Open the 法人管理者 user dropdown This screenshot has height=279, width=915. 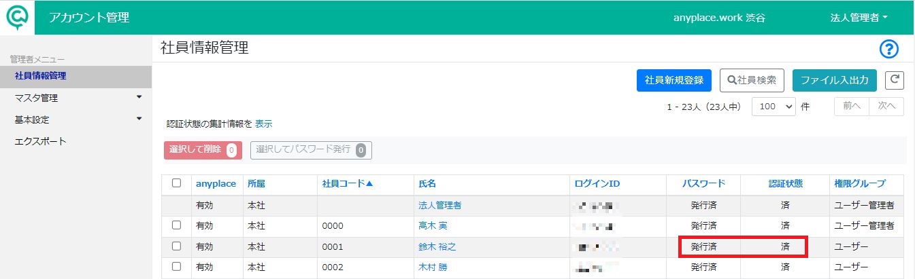(x=859, y=18)
